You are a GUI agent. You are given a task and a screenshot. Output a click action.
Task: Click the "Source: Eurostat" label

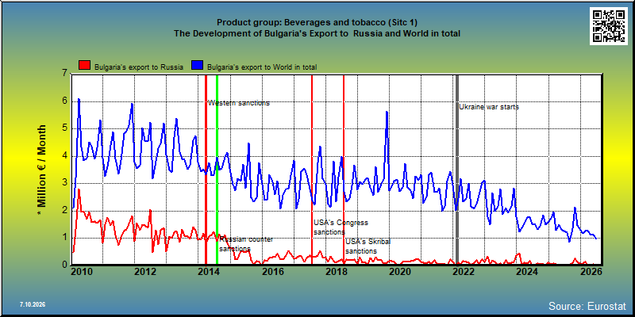click(587, 305)
